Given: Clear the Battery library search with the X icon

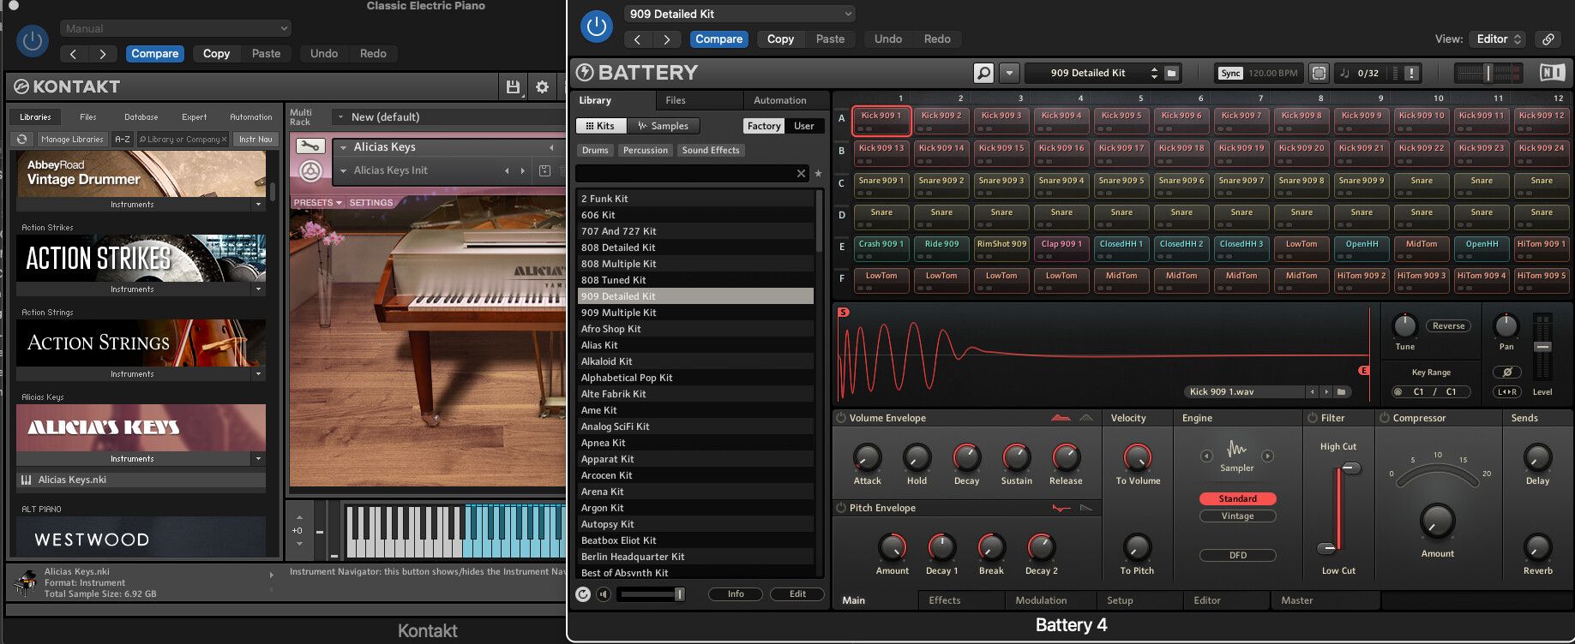Looking at the screenshot, I should point(801,173).
